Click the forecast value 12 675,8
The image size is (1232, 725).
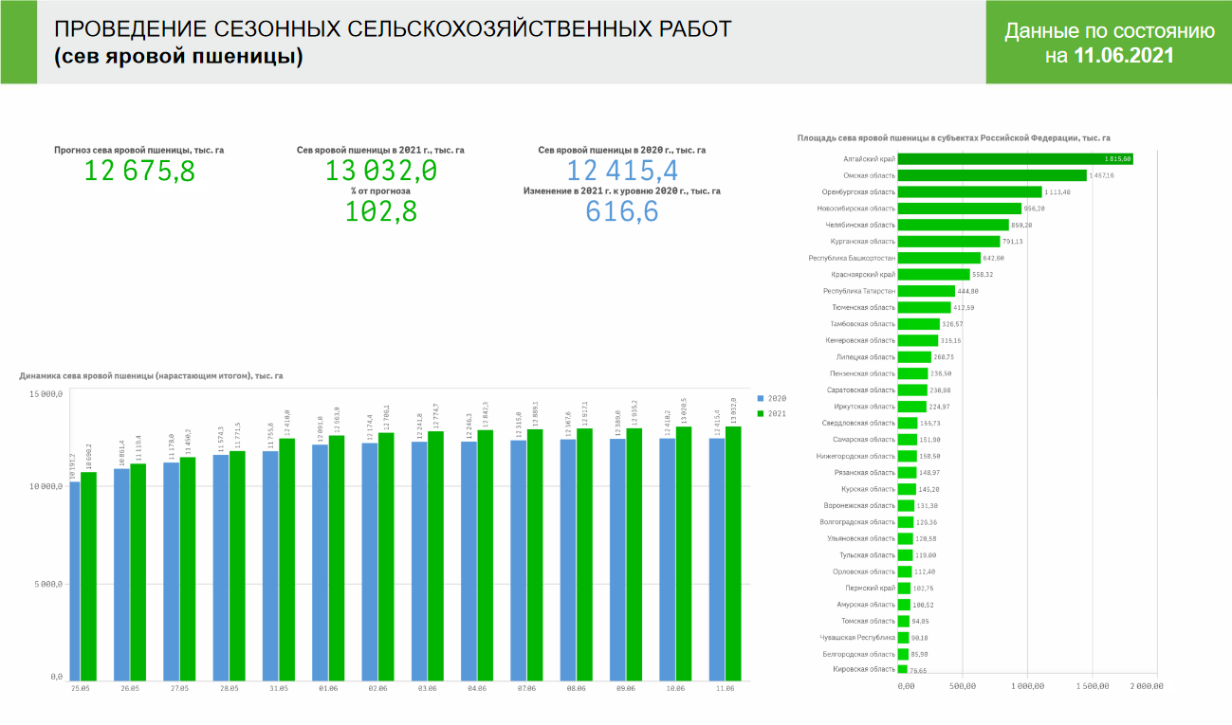coord(139,172)
